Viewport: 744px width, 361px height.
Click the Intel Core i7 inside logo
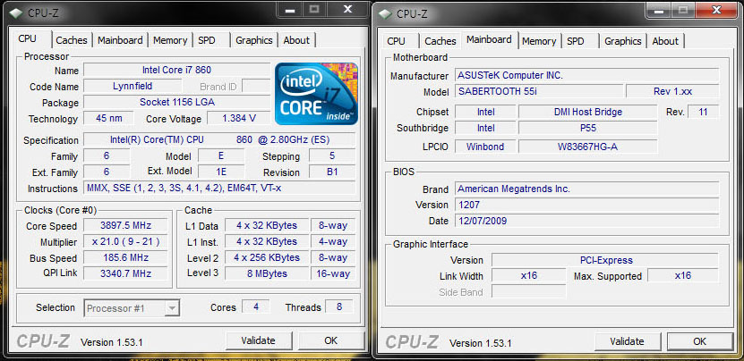316,93
